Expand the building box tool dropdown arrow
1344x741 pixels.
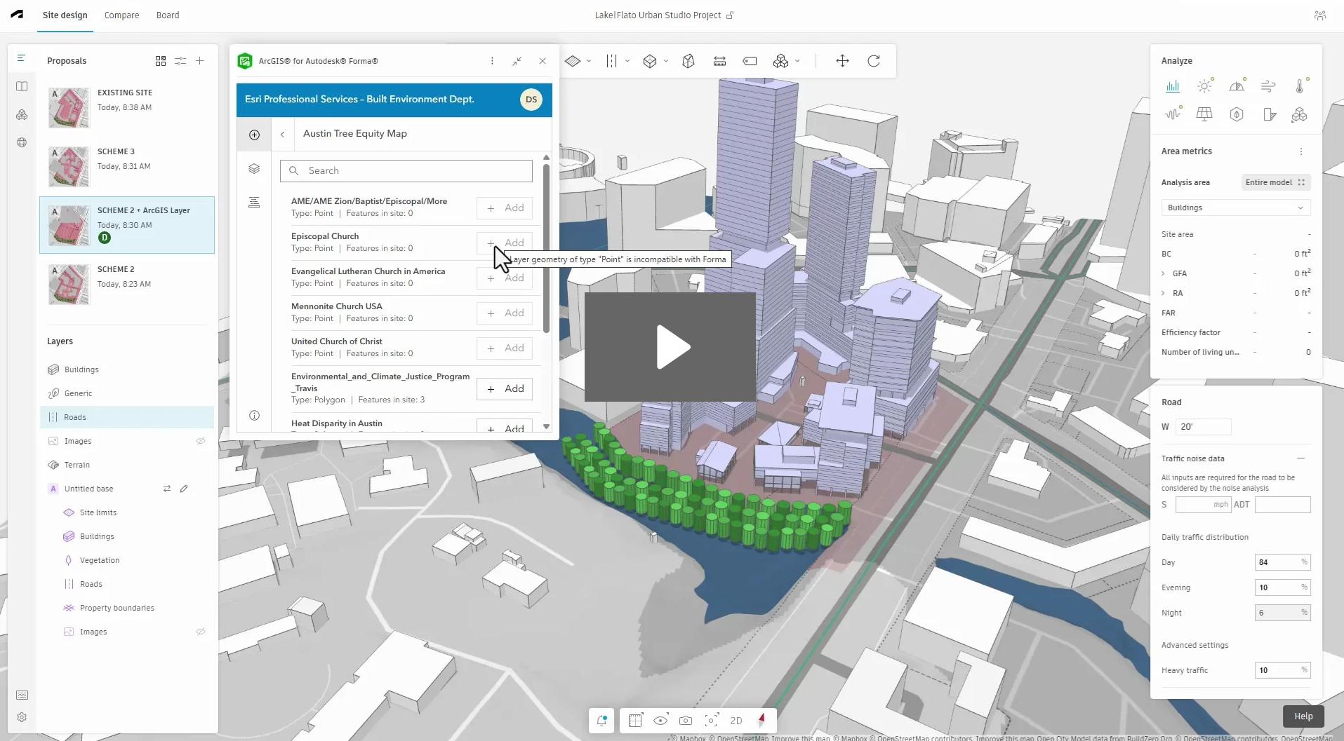point(666,61)
